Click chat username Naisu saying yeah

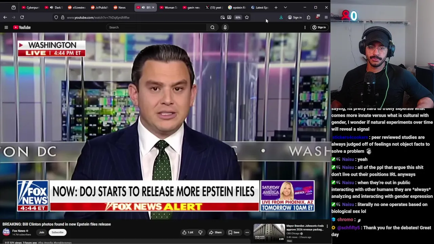[x=348, y=159]
